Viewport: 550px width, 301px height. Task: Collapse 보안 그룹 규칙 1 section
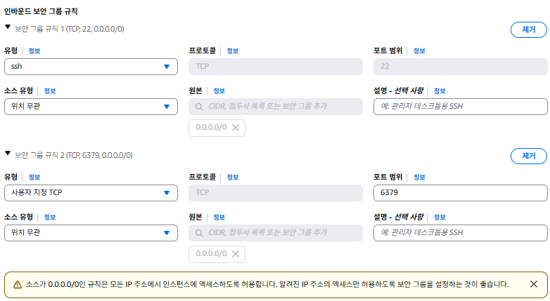pos(8,27)
